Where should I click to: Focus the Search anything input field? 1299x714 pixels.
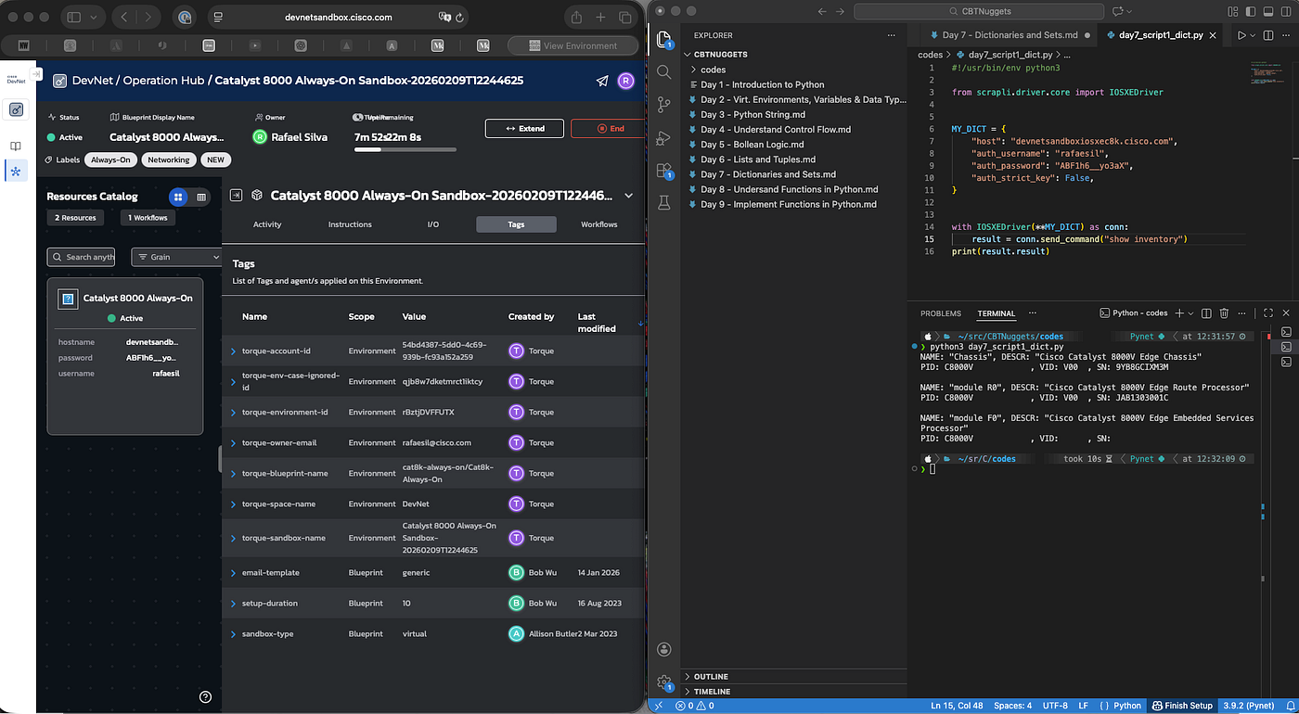coord(81,257)
